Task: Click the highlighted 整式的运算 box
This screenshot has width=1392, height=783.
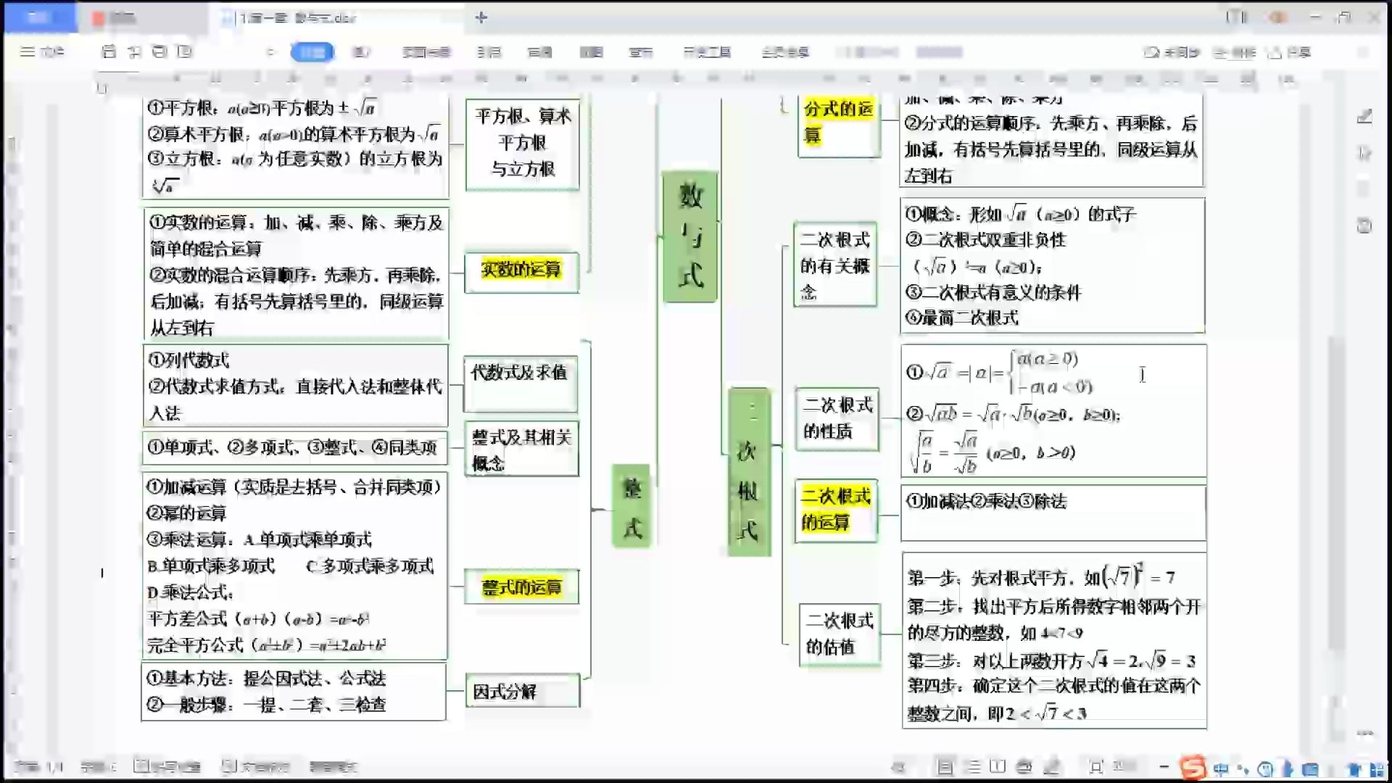Action: 522,587
